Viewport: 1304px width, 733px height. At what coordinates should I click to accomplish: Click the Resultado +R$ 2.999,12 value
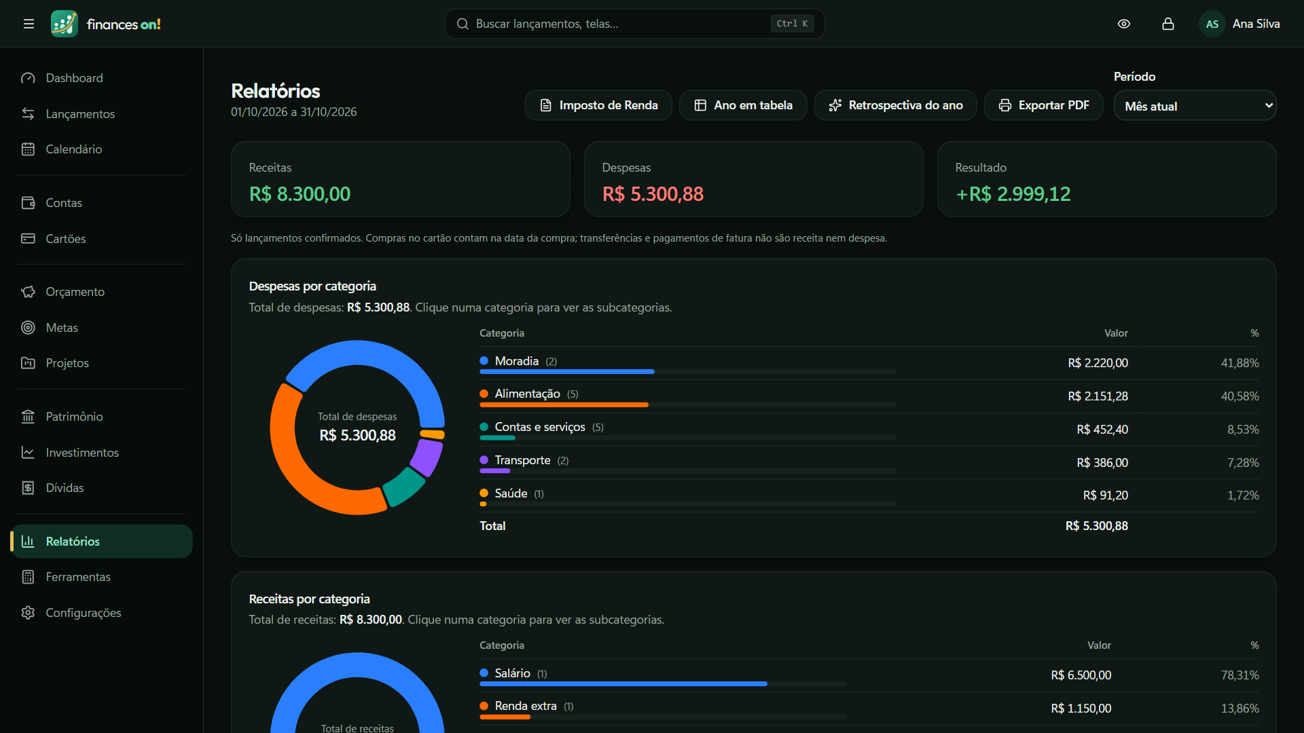point(1013,194)
